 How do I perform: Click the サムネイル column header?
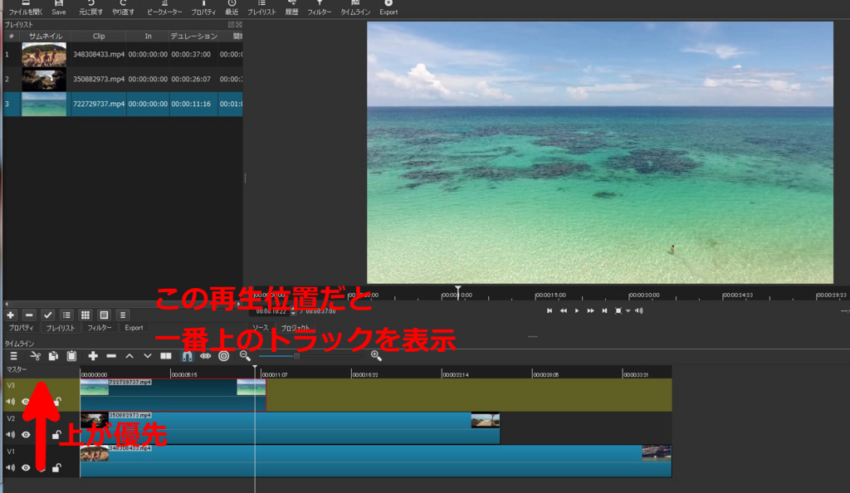(46, 37)
